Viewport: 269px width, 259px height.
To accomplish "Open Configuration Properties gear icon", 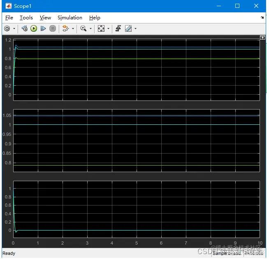I will pos(7,28).
